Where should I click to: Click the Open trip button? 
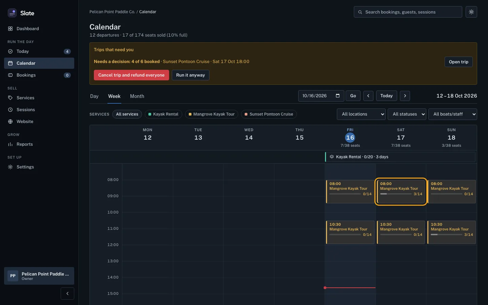pyautogui.click(x=459, y=62)
